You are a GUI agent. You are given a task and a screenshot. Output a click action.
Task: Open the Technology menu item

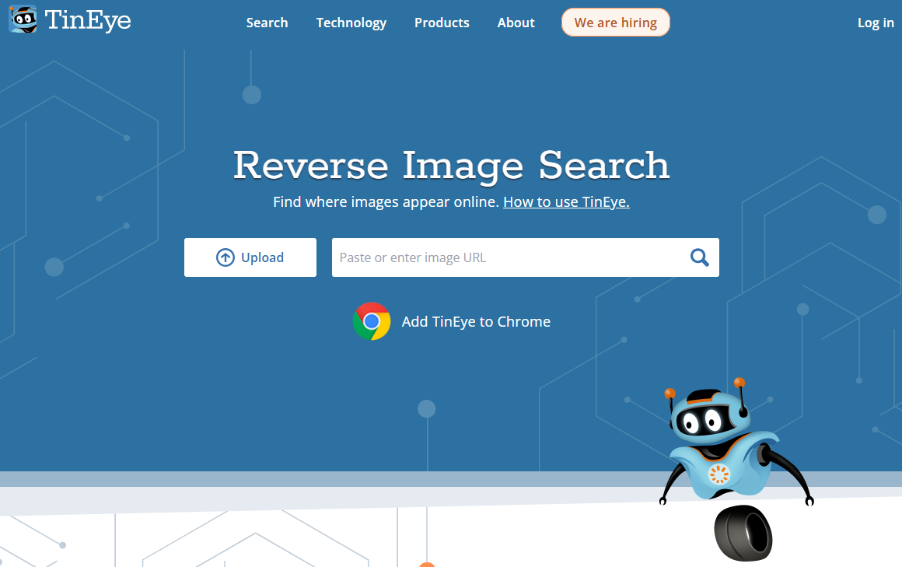coord(351,23)
